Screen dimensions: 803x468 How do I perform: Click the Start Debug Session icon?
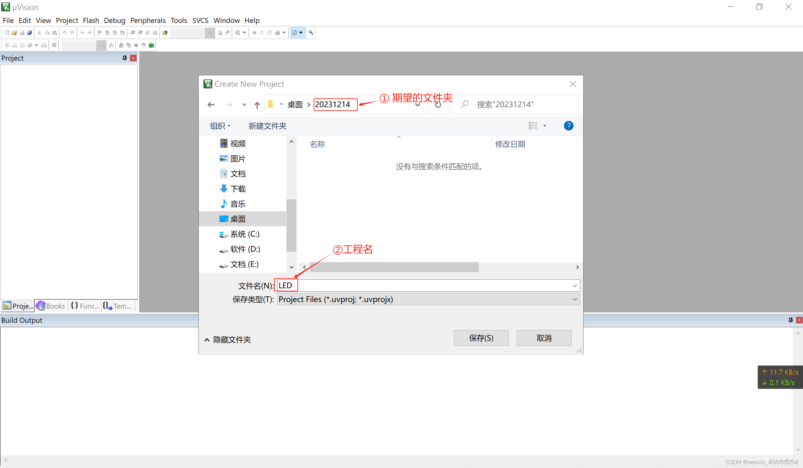pyautogui.click(x=238, y=33)
